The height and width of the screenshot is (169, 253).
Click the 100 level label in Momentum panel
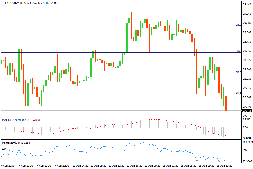coord(4,148)
